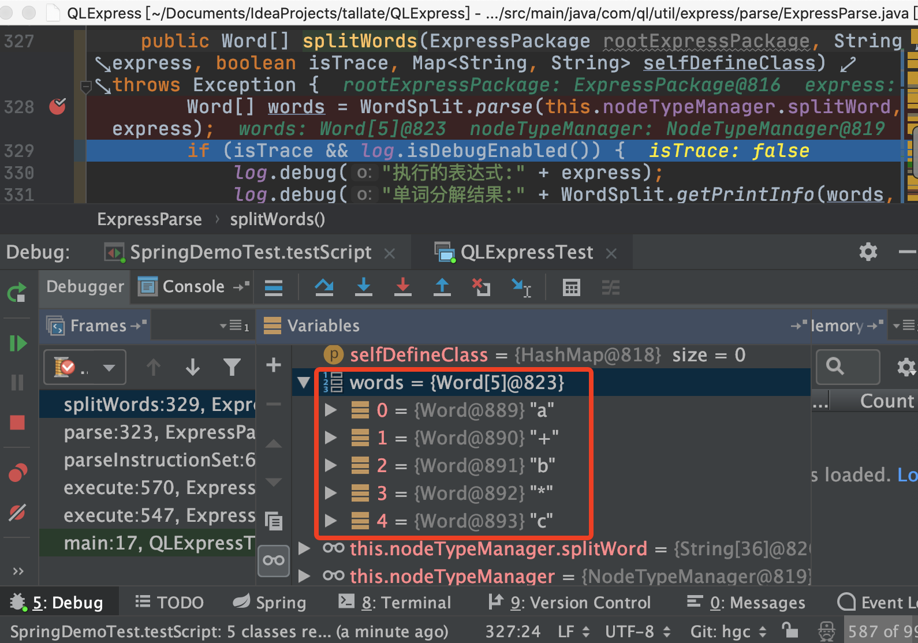Select the parse:323 stack frame
This screenshot has width=918, height=643.
tap(159, 432)
